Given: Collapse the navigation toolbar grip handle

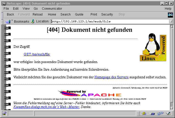Looking at the screenshot, I should point(3,15).
